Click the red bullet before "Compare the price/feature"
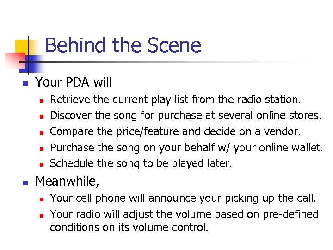This screenshot has width=333, height=250. click(41, 132)
